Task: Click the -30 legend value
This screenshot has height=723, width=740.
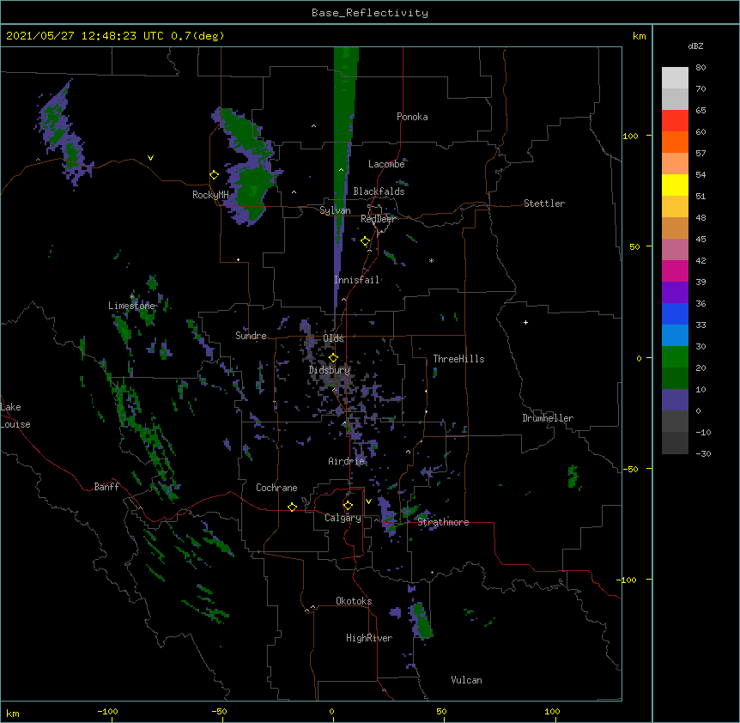Action: coord(703,453)
